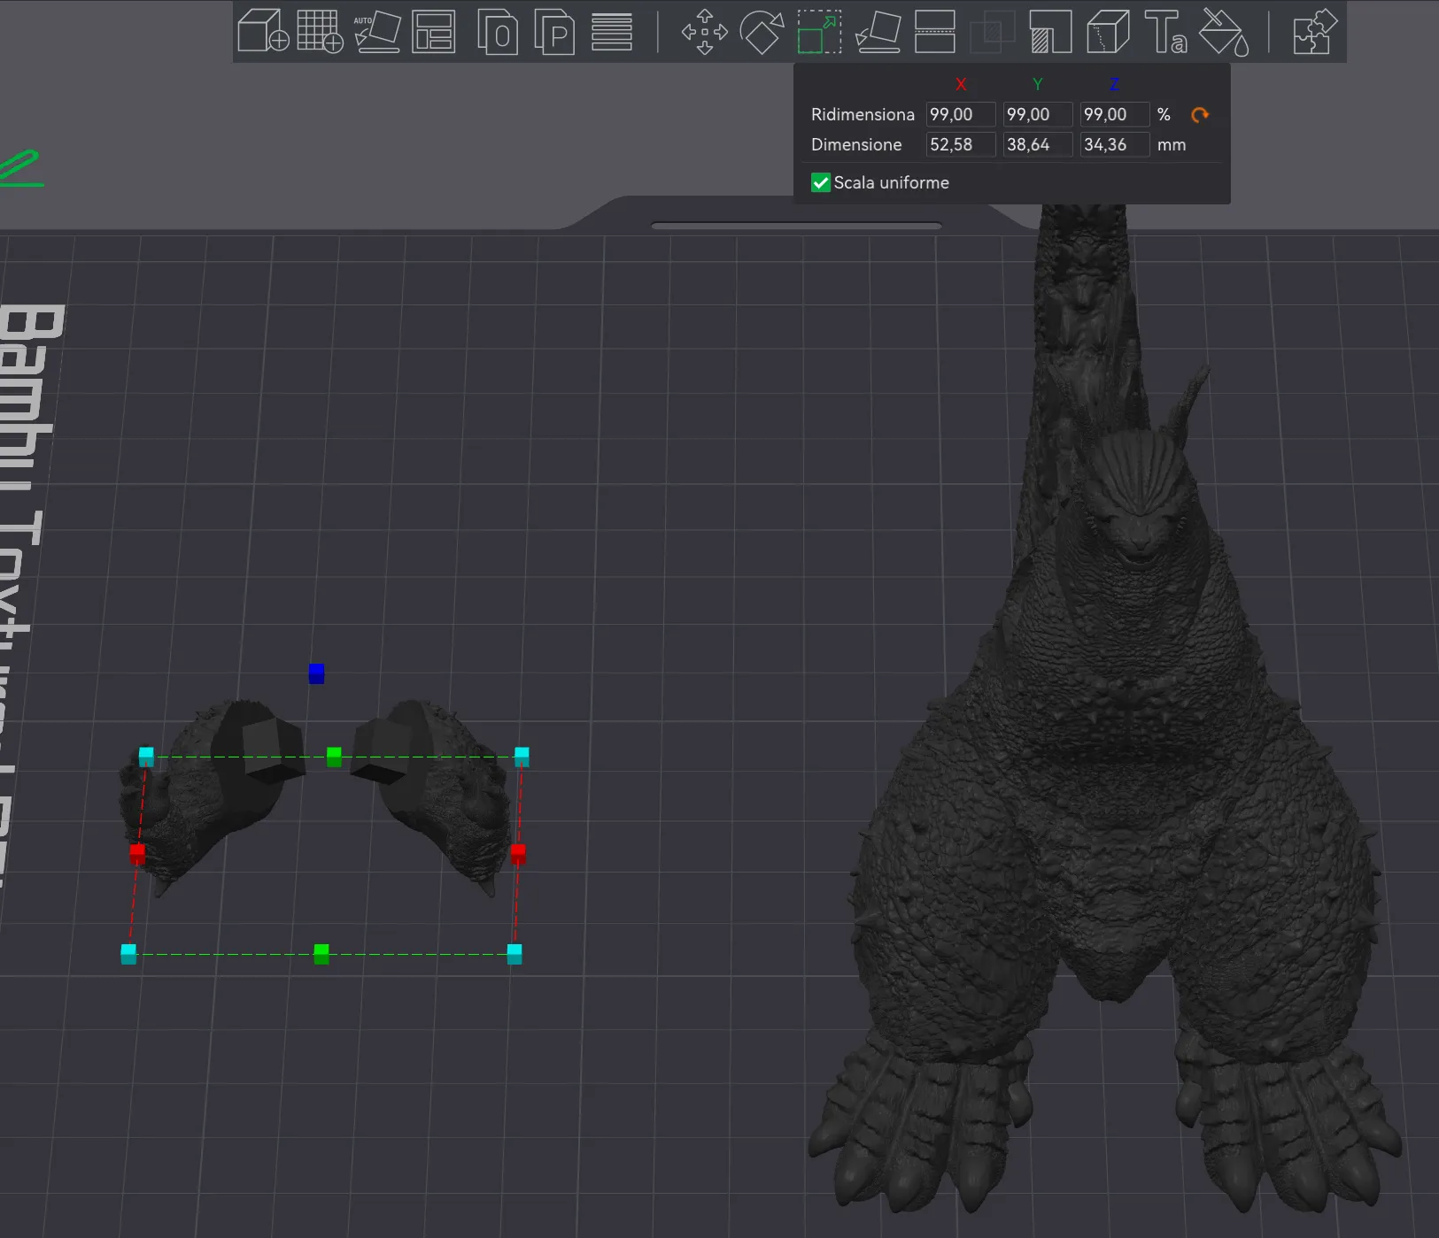This screenshot has width=1439, height=1238.
Task: Open the Seam painting tool
Action: [x=1108, y=32]
